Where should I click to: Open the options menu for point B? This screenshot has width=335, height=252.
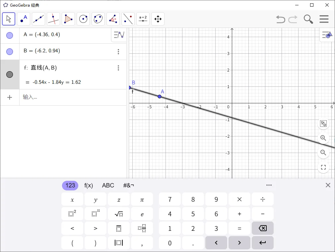[118, 52]
